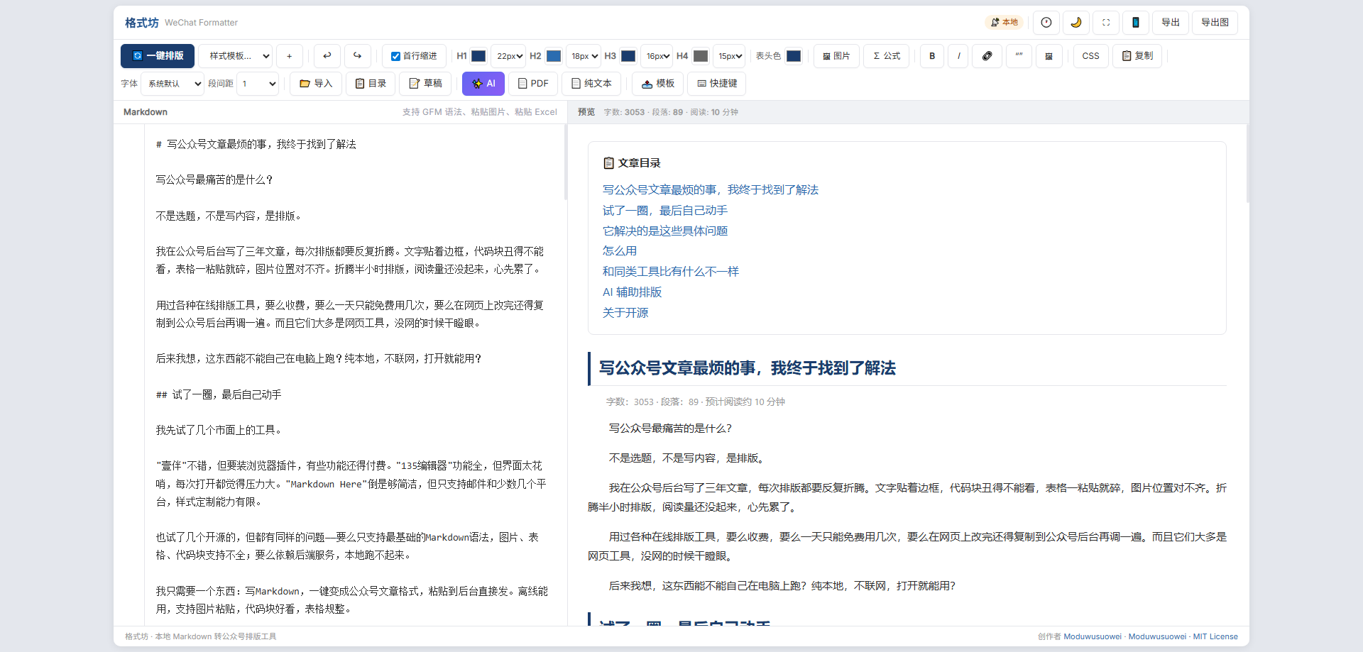This screenshot has height=652, width=1363.
Task: Click the editor heading '## 试了一圈'
Action: pyautogui.click(x=219, y=395)
